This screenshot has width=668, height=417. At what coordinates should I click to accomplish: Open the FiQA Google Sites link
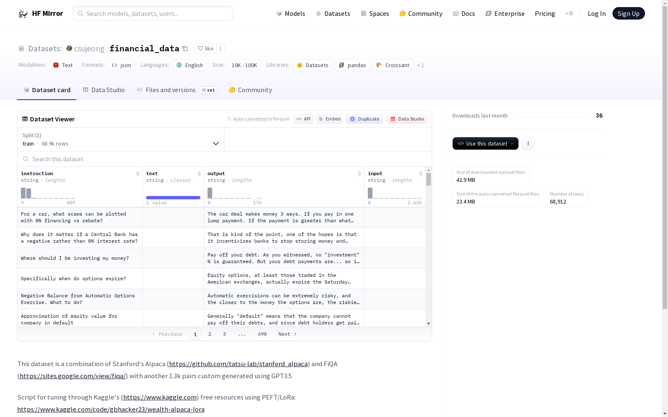click(73, 376)
